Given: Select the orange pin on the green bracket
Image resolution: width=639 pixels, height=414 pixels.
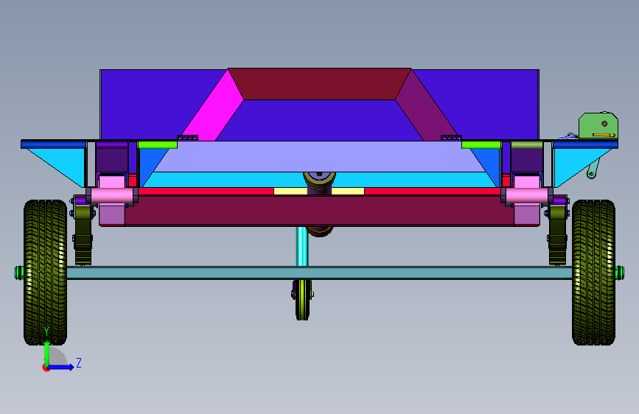Looking at the screenshot, I should 604,135.
